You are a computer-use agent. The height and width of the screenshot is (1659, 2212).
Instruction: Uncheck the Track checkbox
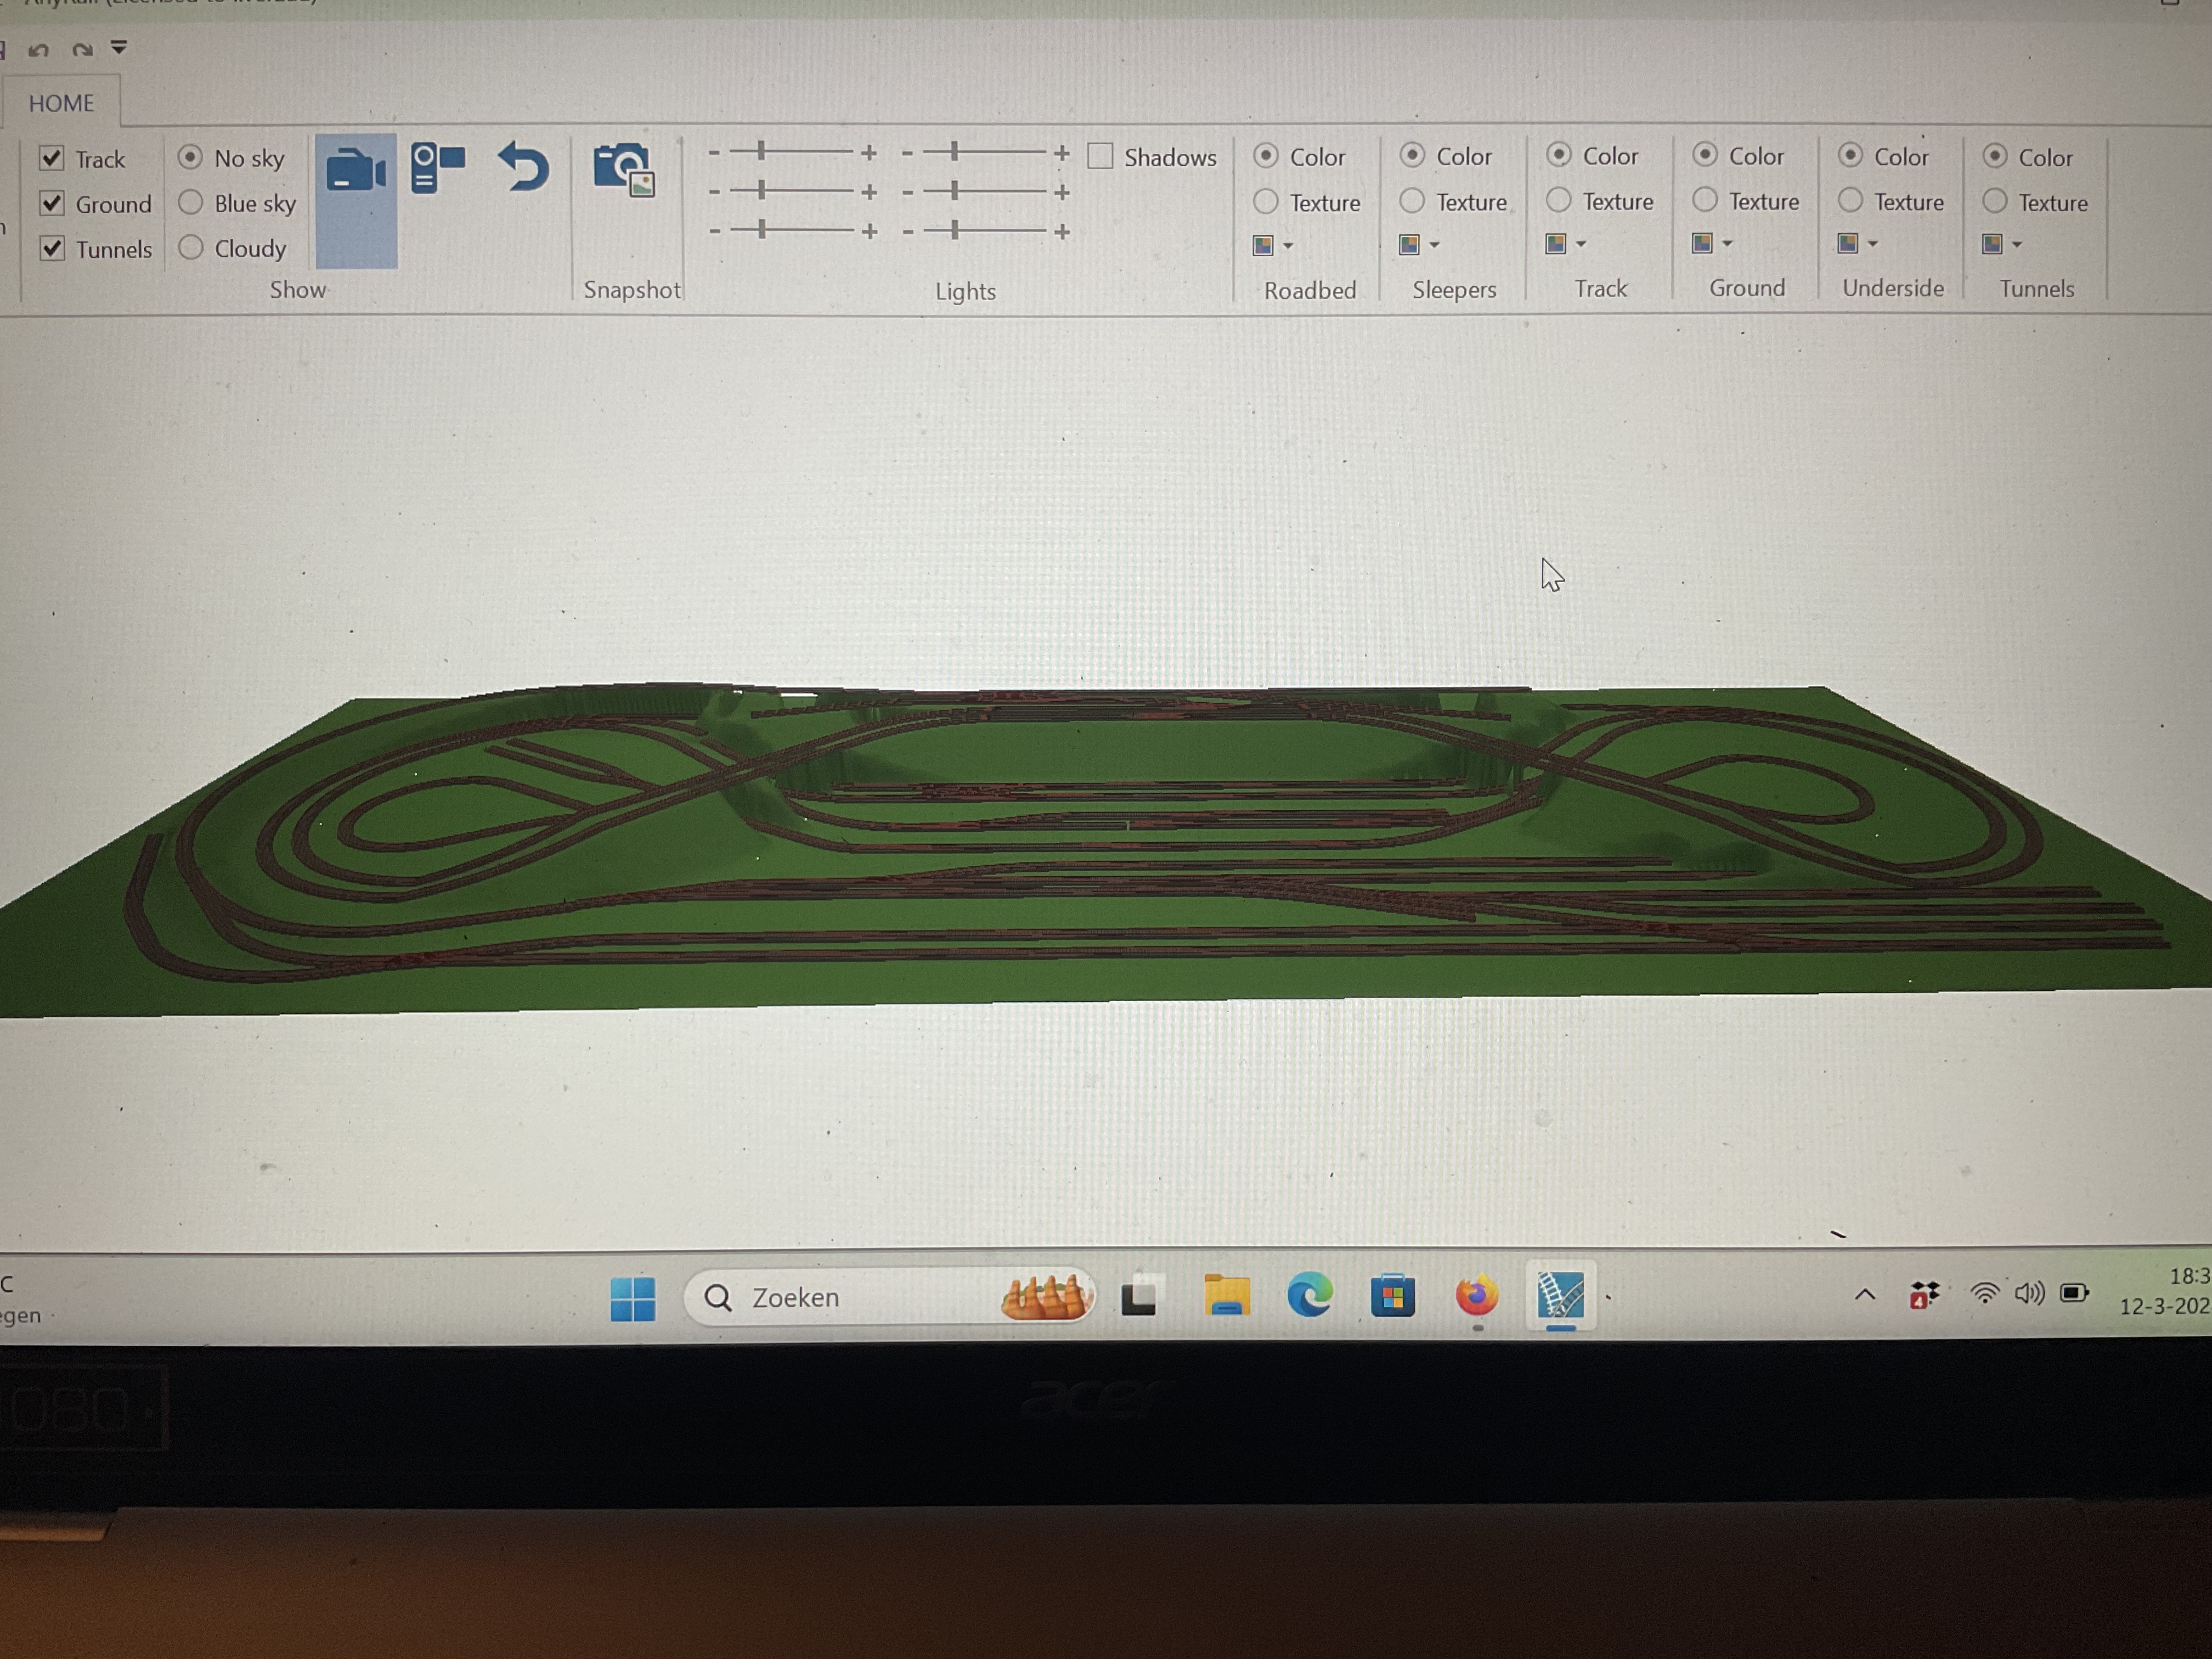click(x=52, y=158)
